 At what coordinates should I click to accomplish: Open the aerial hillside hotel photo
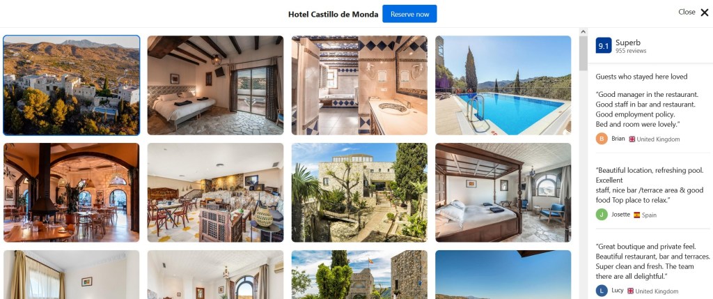[72, 86]
